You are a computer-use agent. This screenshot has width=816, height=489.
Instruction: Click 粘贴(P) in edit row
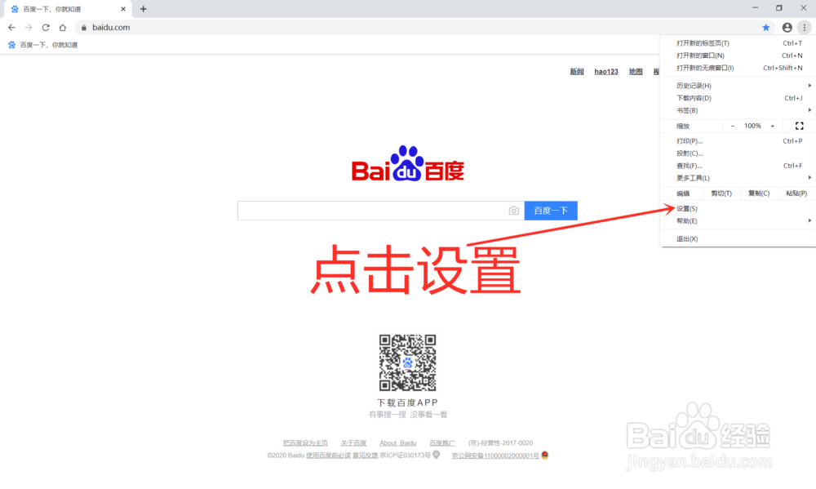coord(796,193)
